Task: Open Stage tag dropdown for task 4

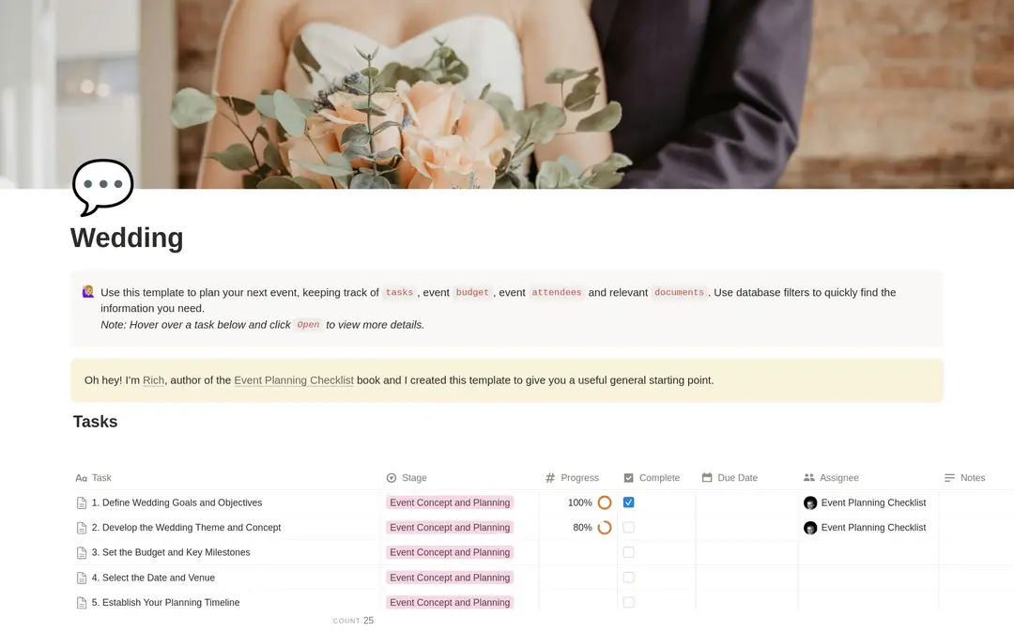Action: coord(450,578)
